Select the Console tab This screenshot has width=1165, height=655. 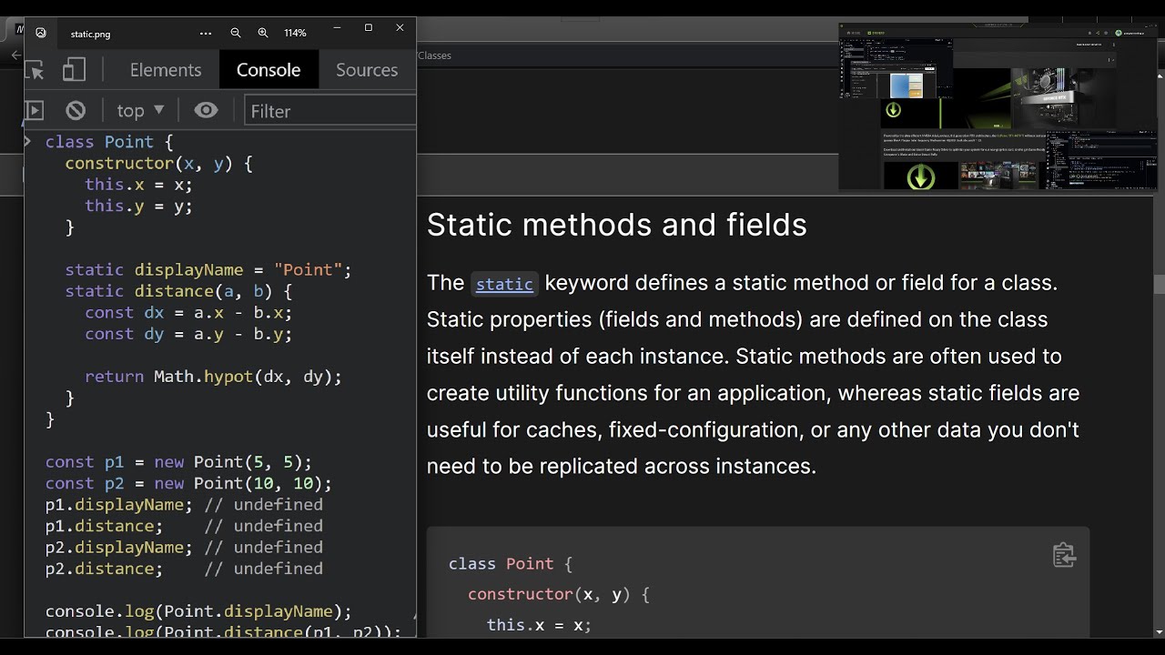[x=268, y=70]
